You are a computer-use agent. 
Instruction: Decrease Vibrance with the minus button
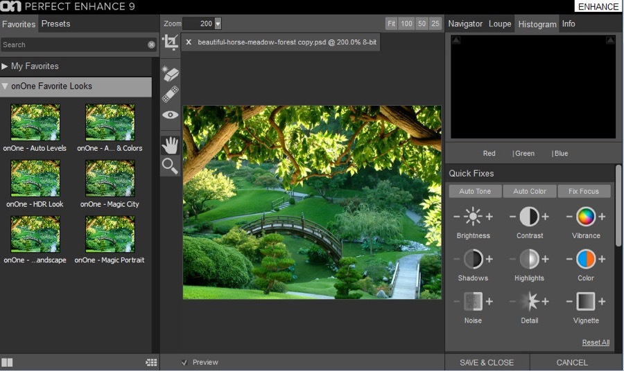click(570, 217)
